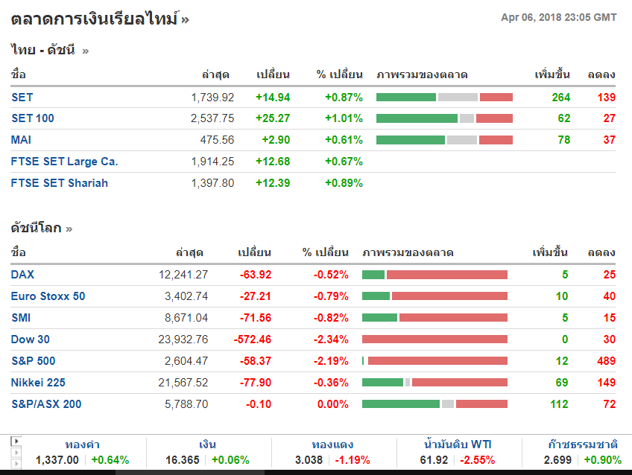
Task: Expand the ไทย - ดัชนี section arrow
Action: click(86, 51)
